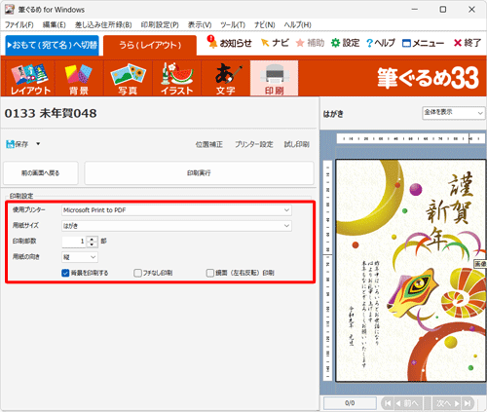Enable 鏡面（左右反転）印刷 checkbox

click(210, 273)
